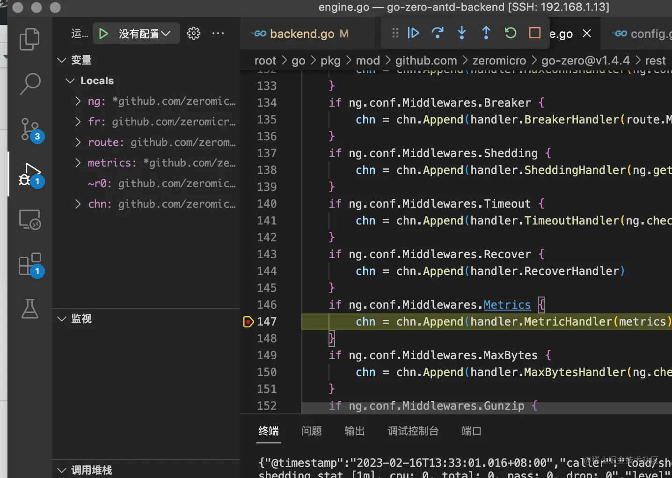672x478 pixels.
Task: Click BreakerHandler code on line 135
Action: [x=571, y=120]
